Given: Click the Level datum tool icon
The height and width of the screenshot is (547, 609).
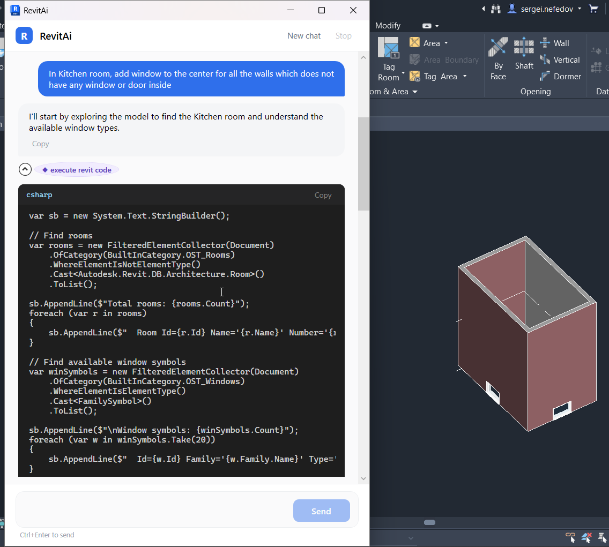Looking at the screenshot, I should (x=596, y=51).
